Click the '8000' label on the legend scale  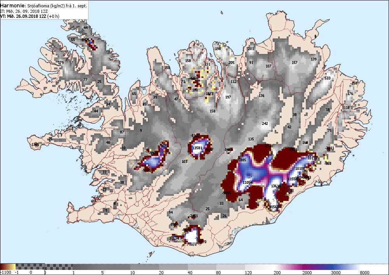point(364,273)
